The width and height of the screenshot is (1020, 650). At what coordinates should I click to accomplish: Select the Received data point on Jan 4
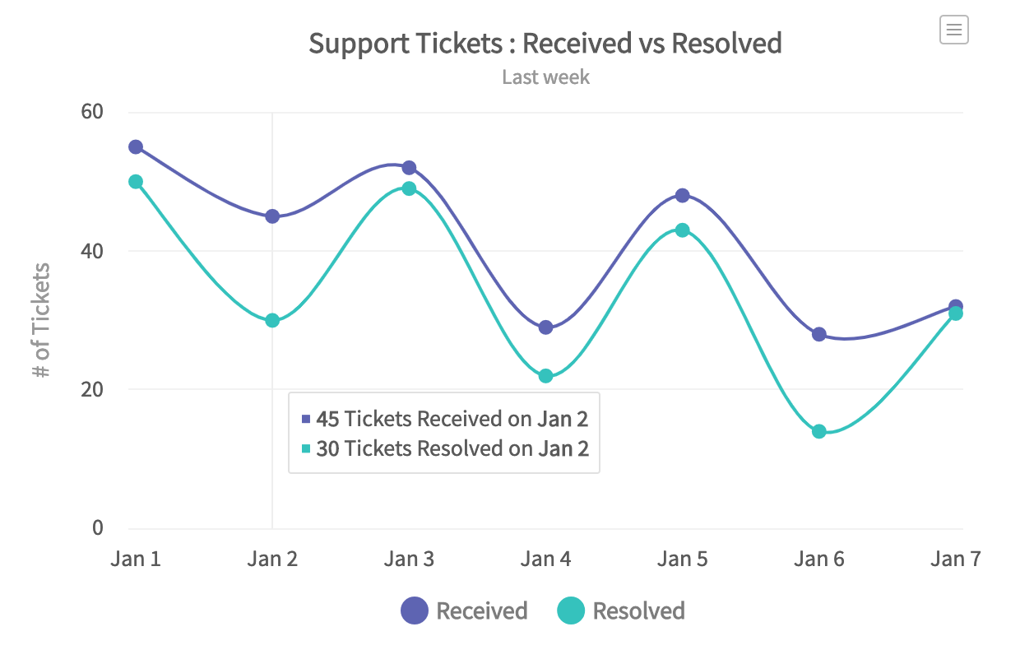tap(545, 327)
